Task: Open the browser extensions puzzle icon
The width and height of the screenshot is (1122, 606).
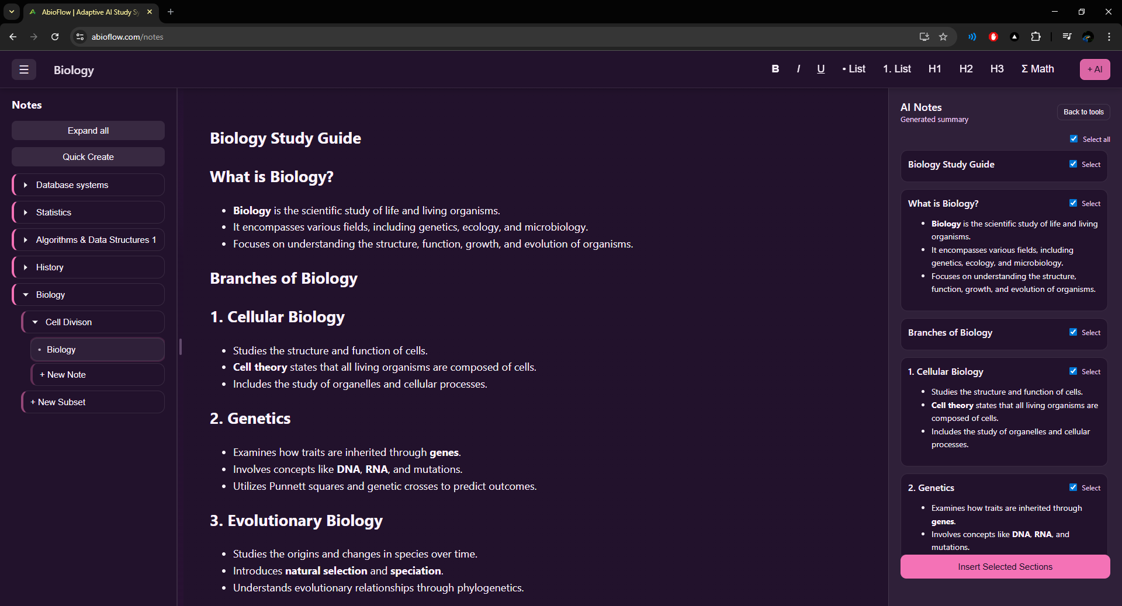Action: [1036, 36]
